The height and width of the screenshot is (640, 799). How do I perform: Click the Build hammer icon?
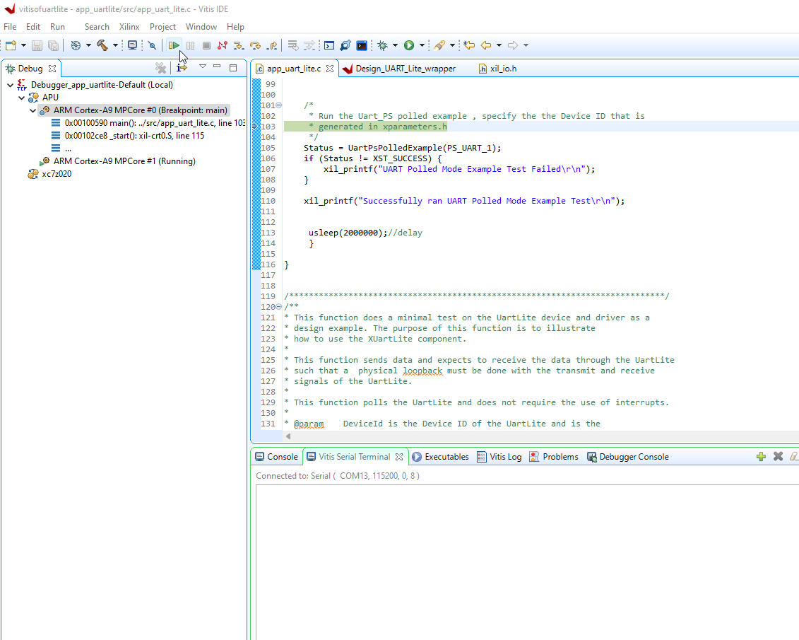pyautogui.click(x=102, y=45)
